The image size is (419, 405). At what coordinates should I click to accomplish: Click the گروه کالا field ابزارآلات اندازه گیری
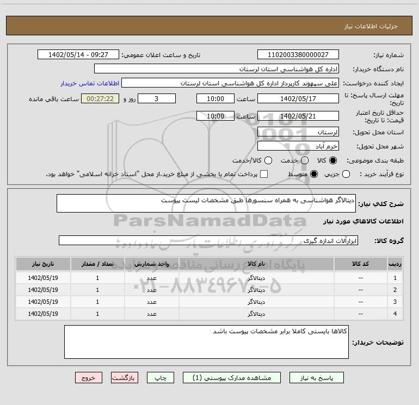pyautogui.click(x=208, y=240)
